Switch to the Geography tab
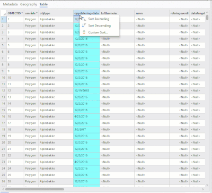Image resolution: width=212 pixels, height=193 pixels. 29,4
